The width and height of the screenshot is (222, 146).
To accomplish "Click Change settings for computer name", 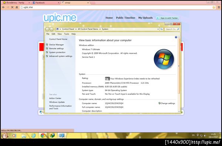I will pos(168,103).
